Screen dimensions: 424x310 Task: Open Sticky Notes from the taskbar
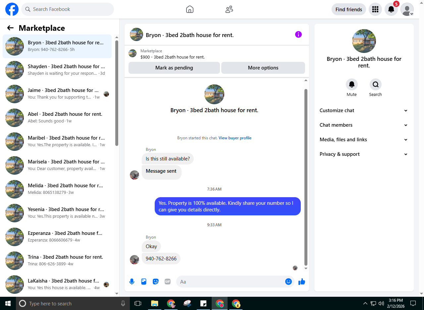[203, 303]
